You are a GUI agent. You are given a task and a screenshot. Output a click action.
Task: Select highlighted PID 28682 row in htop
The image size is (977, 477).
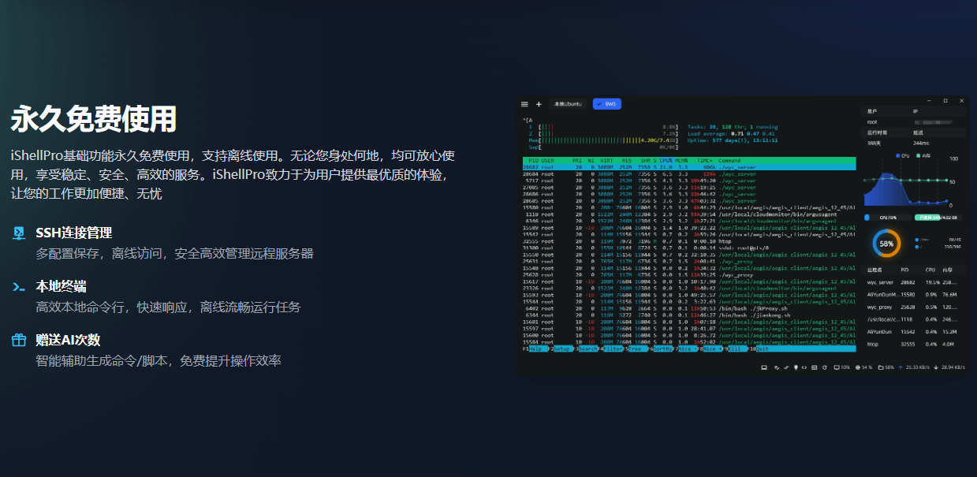[688, 167]
